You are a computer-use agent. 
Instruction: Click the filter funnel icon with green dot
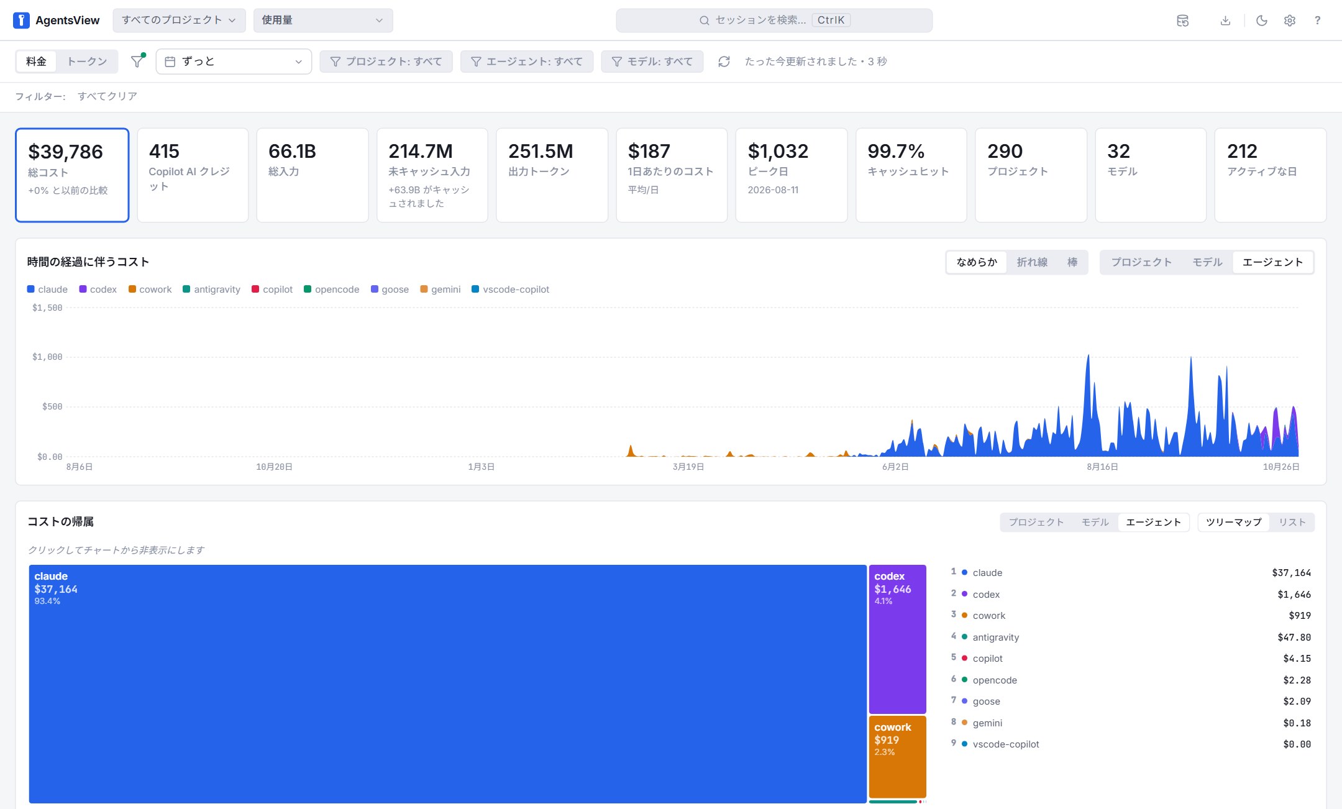click(137, 61)
